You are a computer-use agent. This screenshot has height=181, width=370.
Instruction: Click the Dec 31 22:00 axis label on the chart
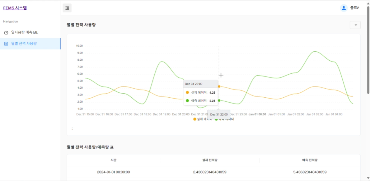click(x=218, y=114)
